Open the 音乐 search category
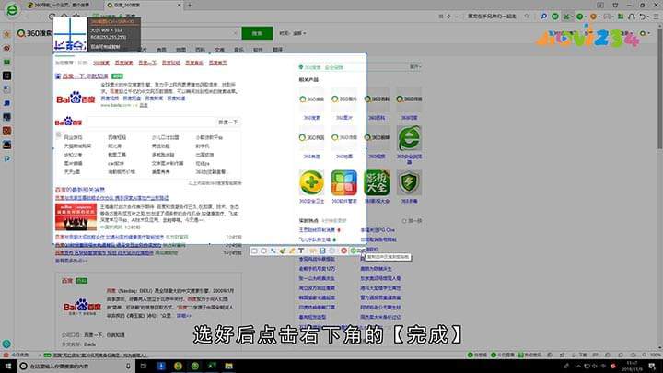The width and height of the screenshot is (663, 373). tap(238, 50)
